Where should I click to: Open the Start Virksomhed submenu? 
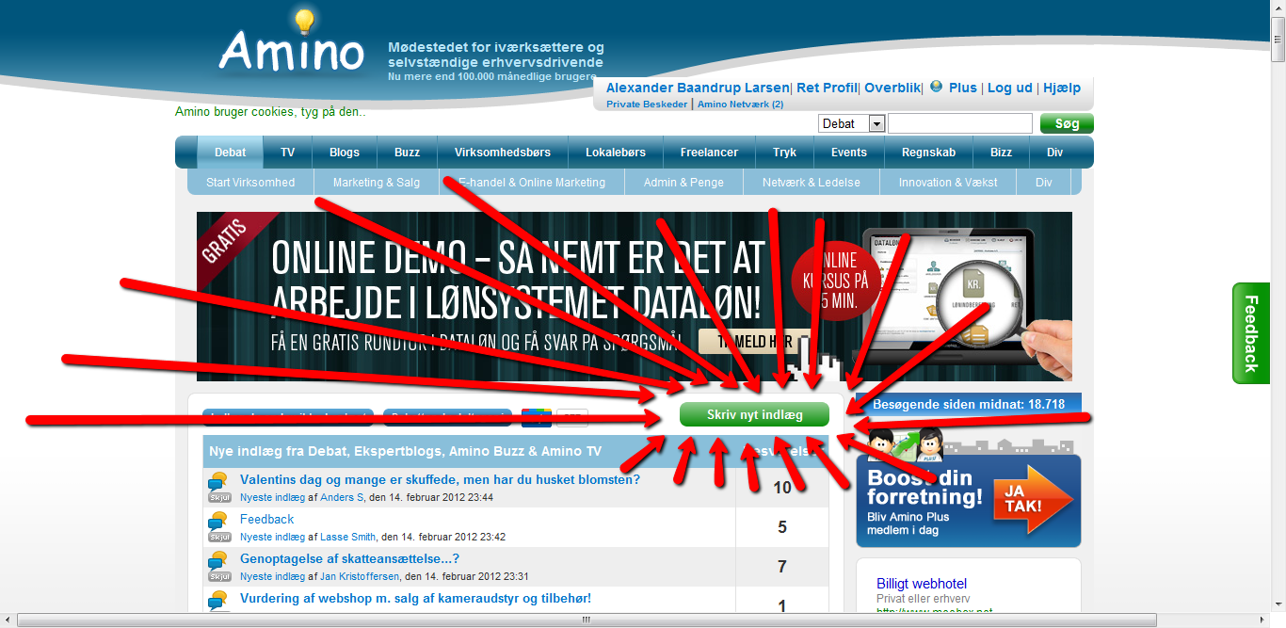tap(250, 182)
